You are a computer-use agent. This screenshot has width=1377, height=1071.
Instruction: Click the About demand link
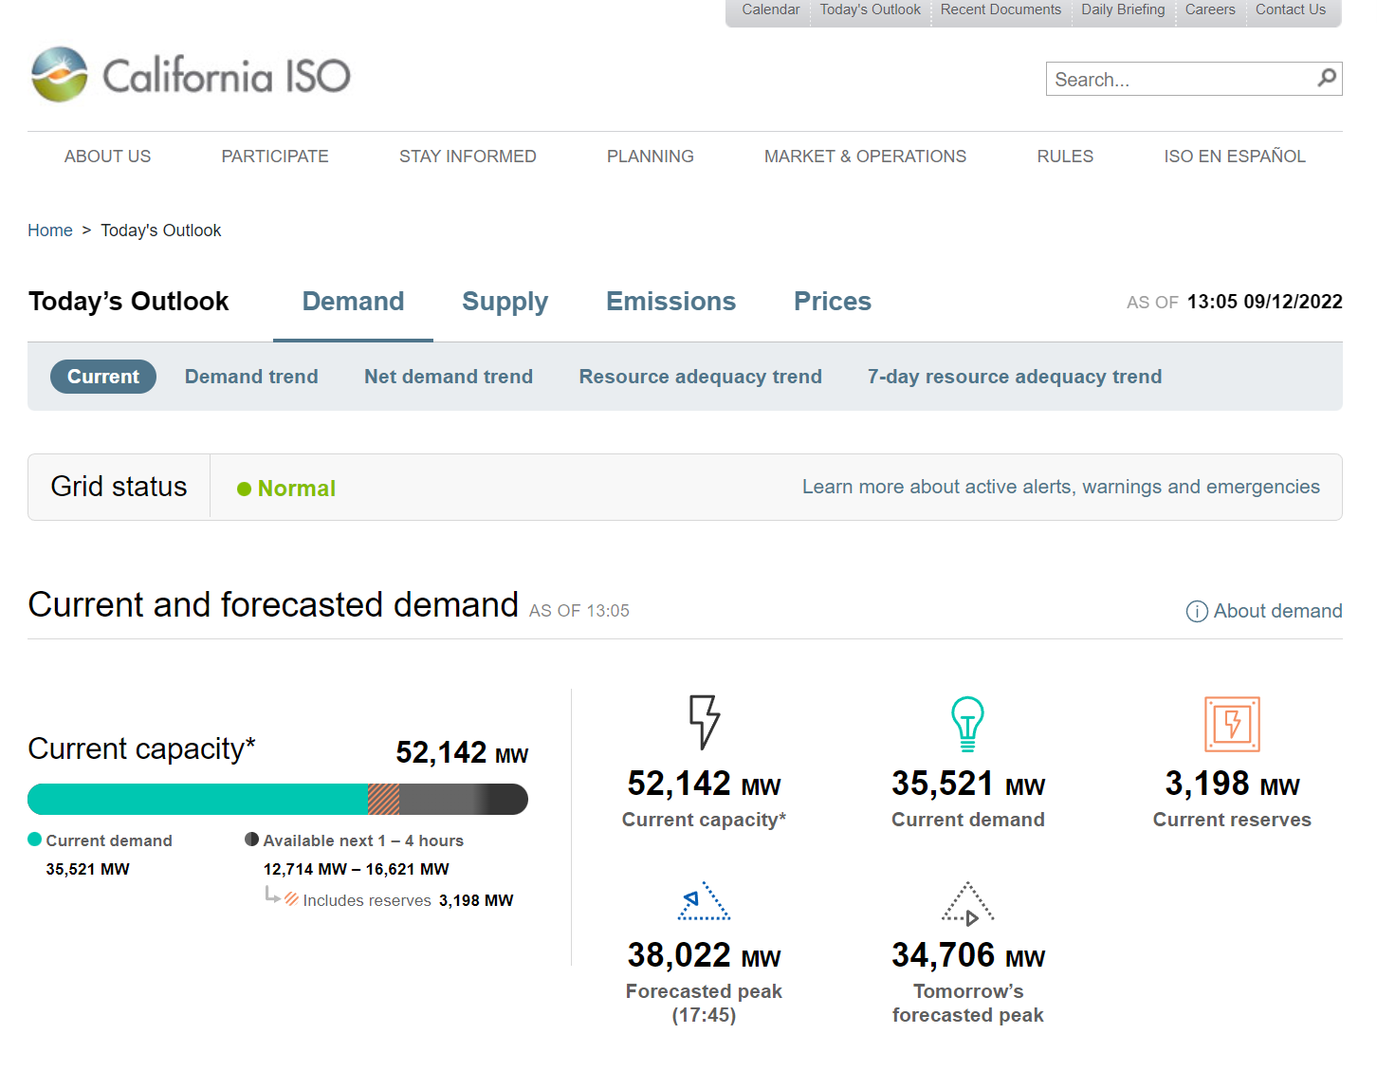pyautogui.click(x=1277, y=611)
